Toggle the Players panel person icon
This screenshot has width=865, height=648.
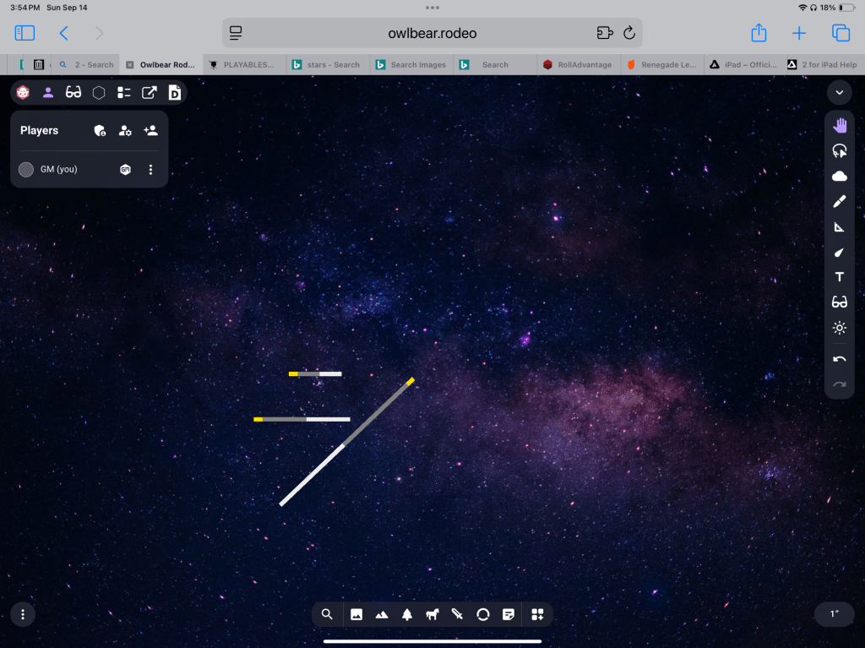48,92
